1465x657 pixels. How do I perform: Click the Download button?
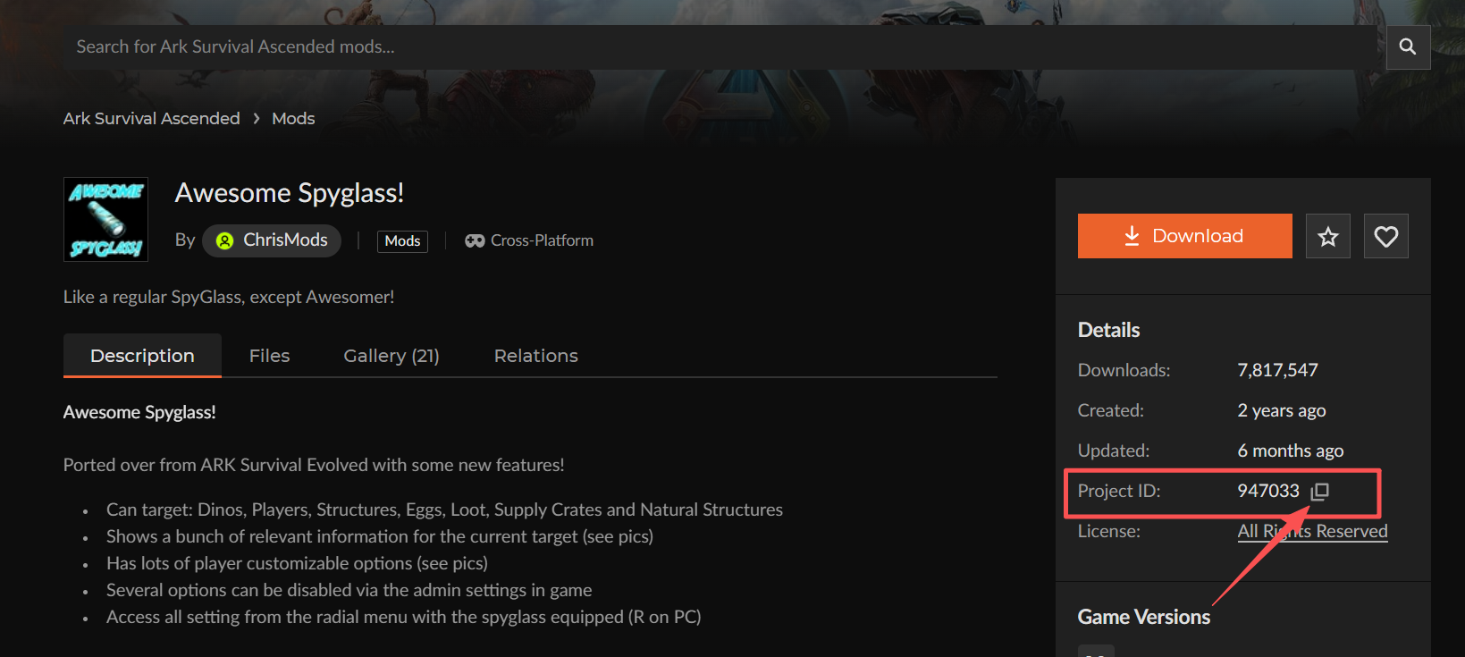(1184, 236)
